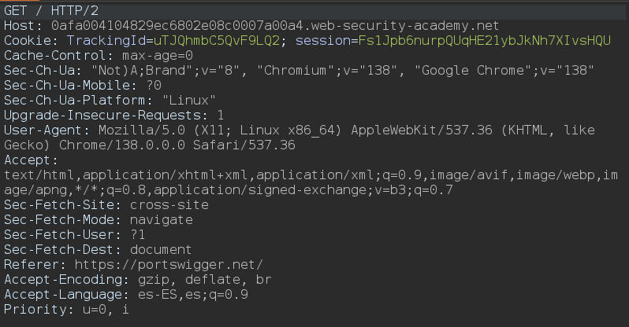This screenshot has height=327, width=629.
Task: Click the Accept-Encoding value gzip, deflate, br
Action: tap(203, 279)
